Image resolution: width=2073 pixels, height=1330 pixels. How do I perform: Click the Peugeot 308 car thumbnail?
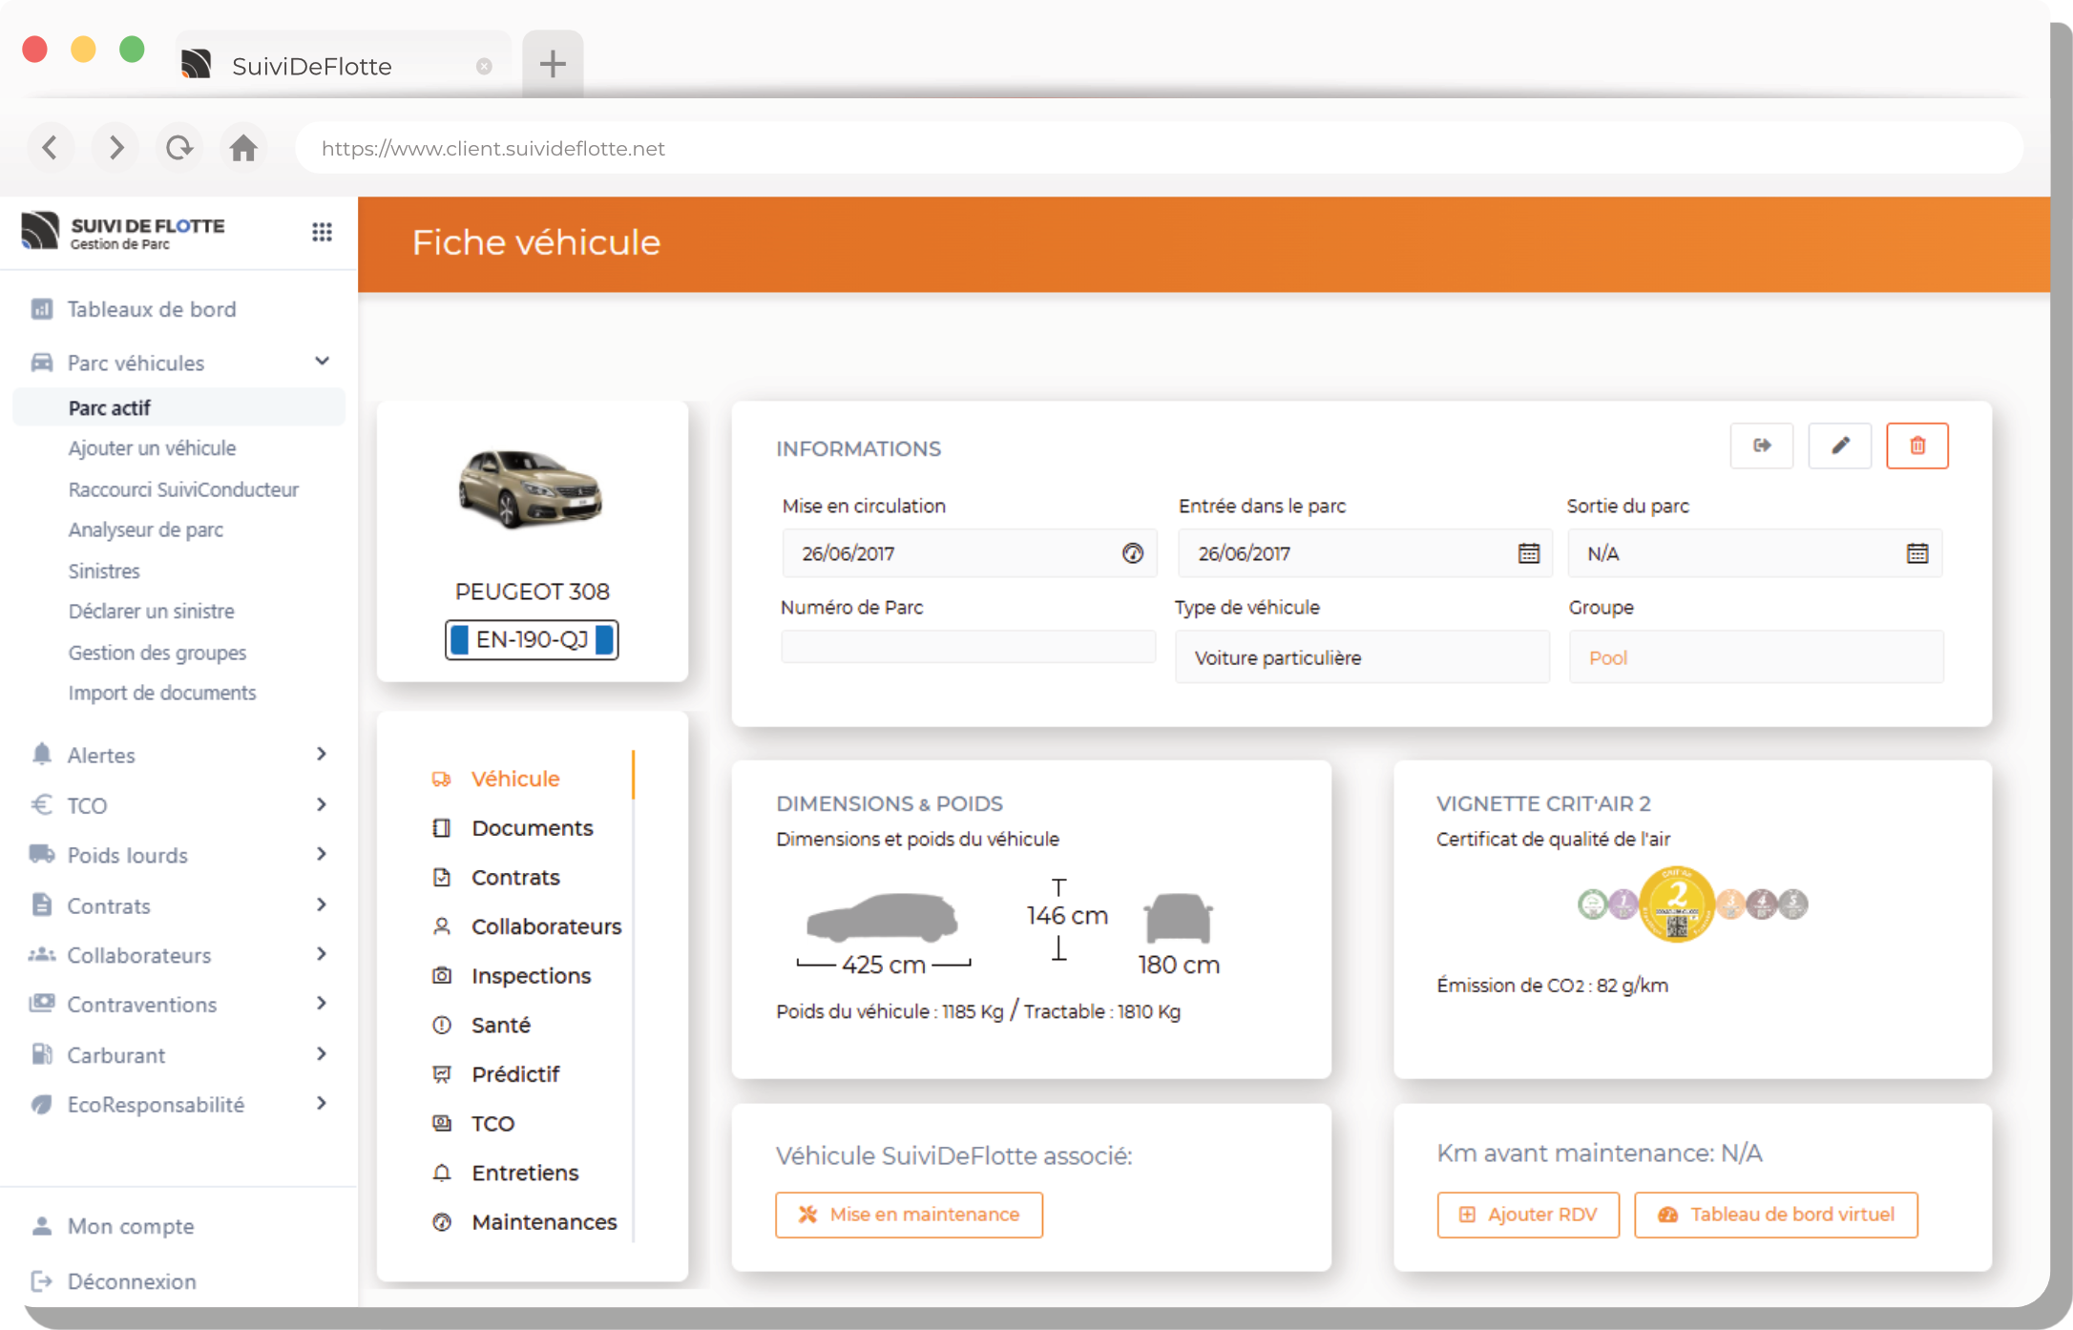pos(532,488)
